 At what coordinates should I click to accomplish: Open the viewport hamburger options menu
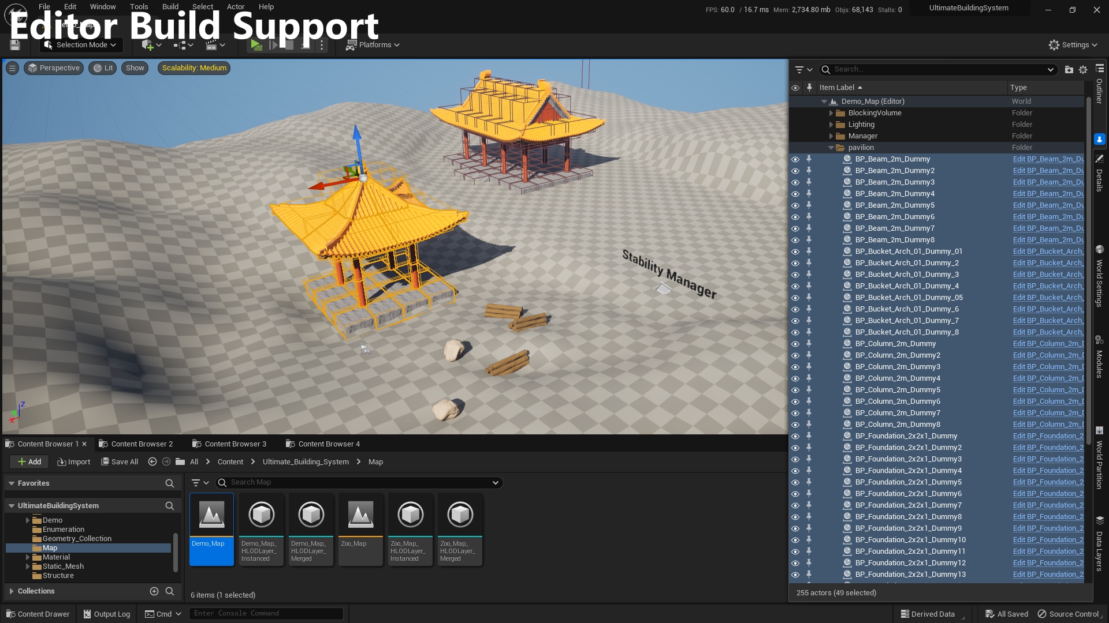(x=12, y=68)
